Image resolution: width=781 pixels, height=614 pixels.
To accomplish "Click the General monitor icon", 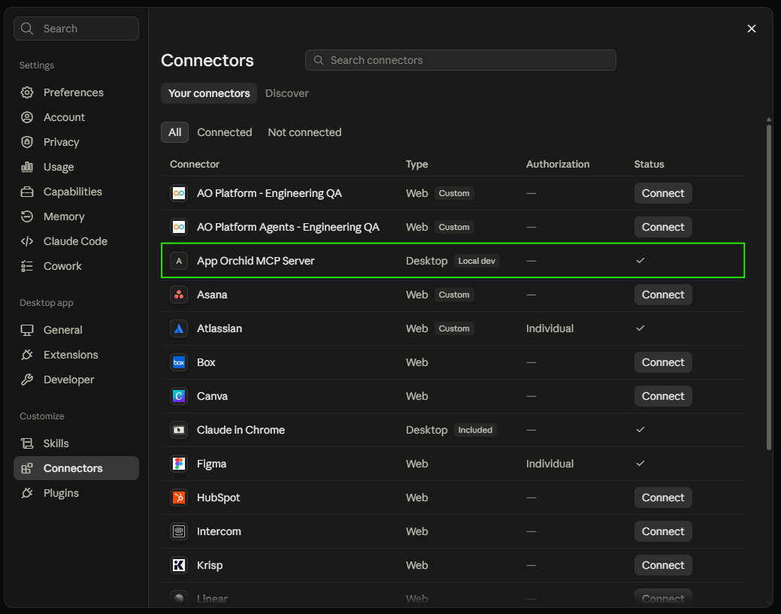I will 27,330.
